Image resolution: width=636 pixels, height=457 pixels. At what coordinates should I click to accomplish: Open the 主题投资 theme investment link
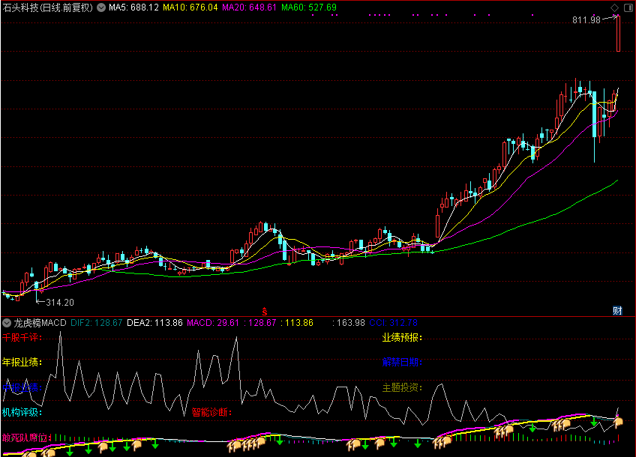tap(402, 387)
